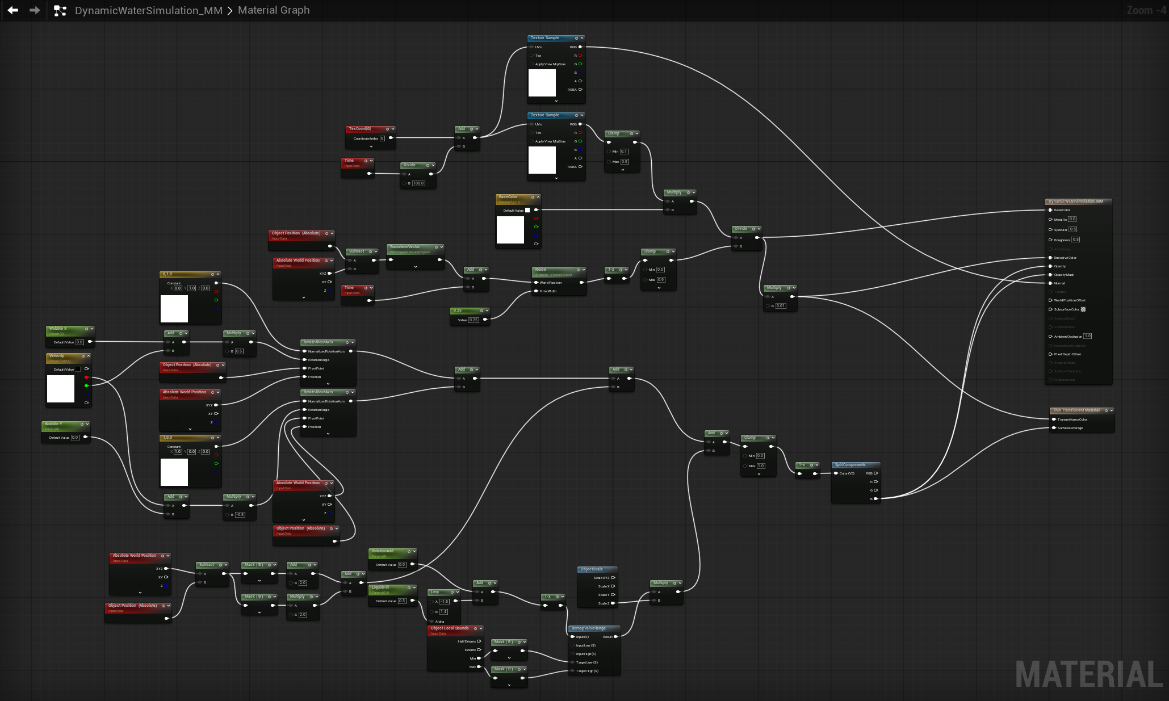Click the Pixel Depth Offset input pin

click(x=1050, y=354)
